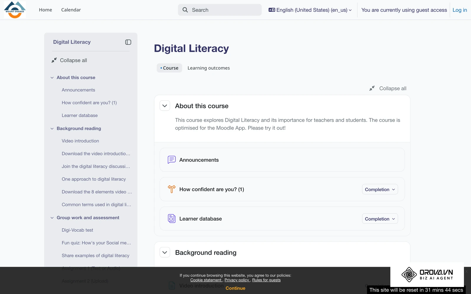This screenshot has height=294, width=471.
Task: Select Digi-Vocab test in course index
Action: [x=77, y=230]
